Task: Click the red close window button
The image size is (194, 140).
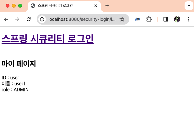Action: [8, 6]
